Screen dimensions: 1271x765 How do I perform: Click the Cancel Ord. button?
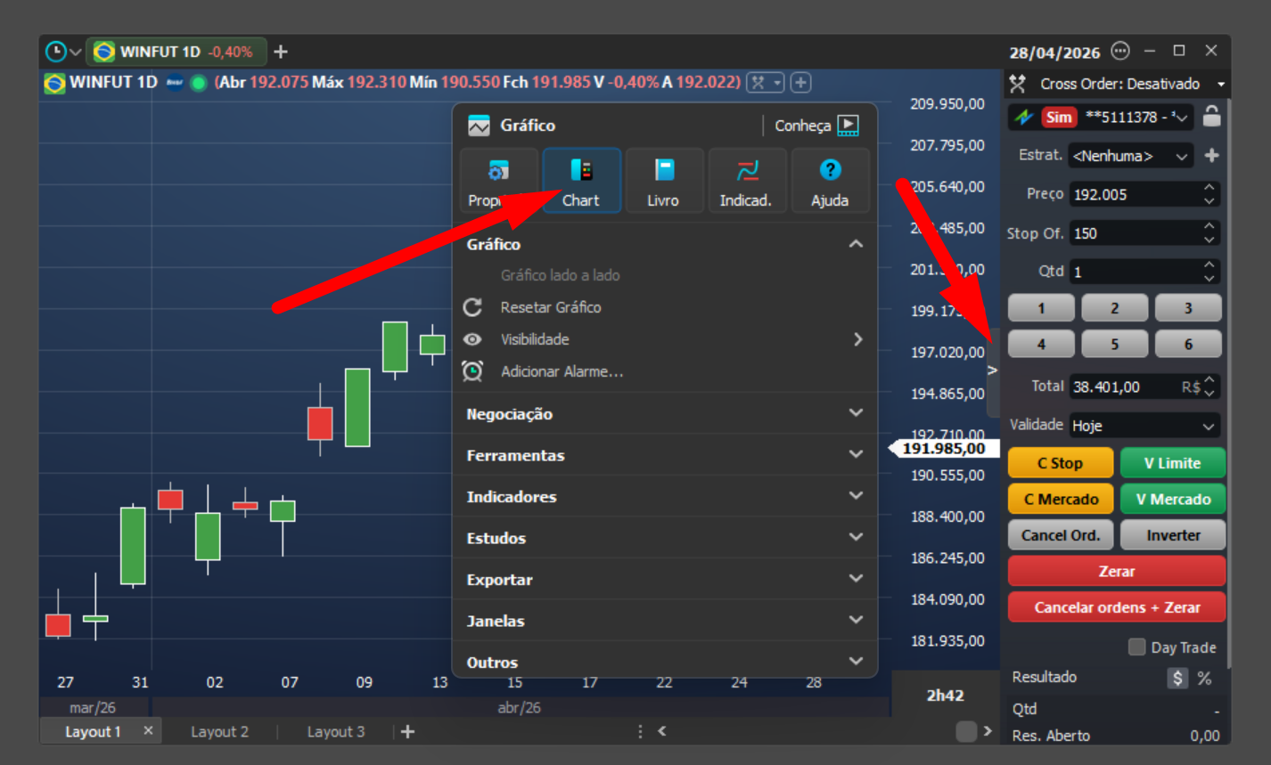[x=1060, y=535]
